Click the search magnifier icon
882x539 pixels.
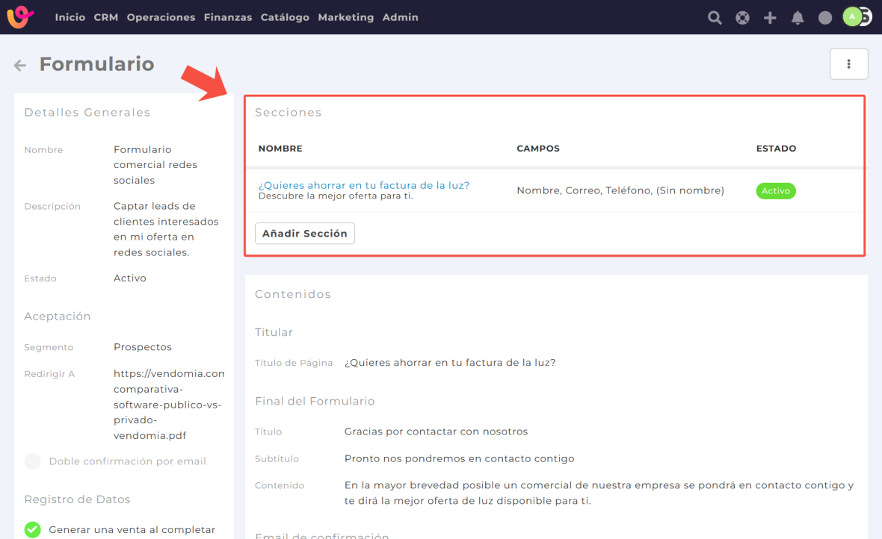click(715, 18)
